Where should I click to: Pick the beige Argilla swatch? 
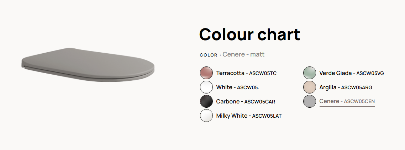309,87
